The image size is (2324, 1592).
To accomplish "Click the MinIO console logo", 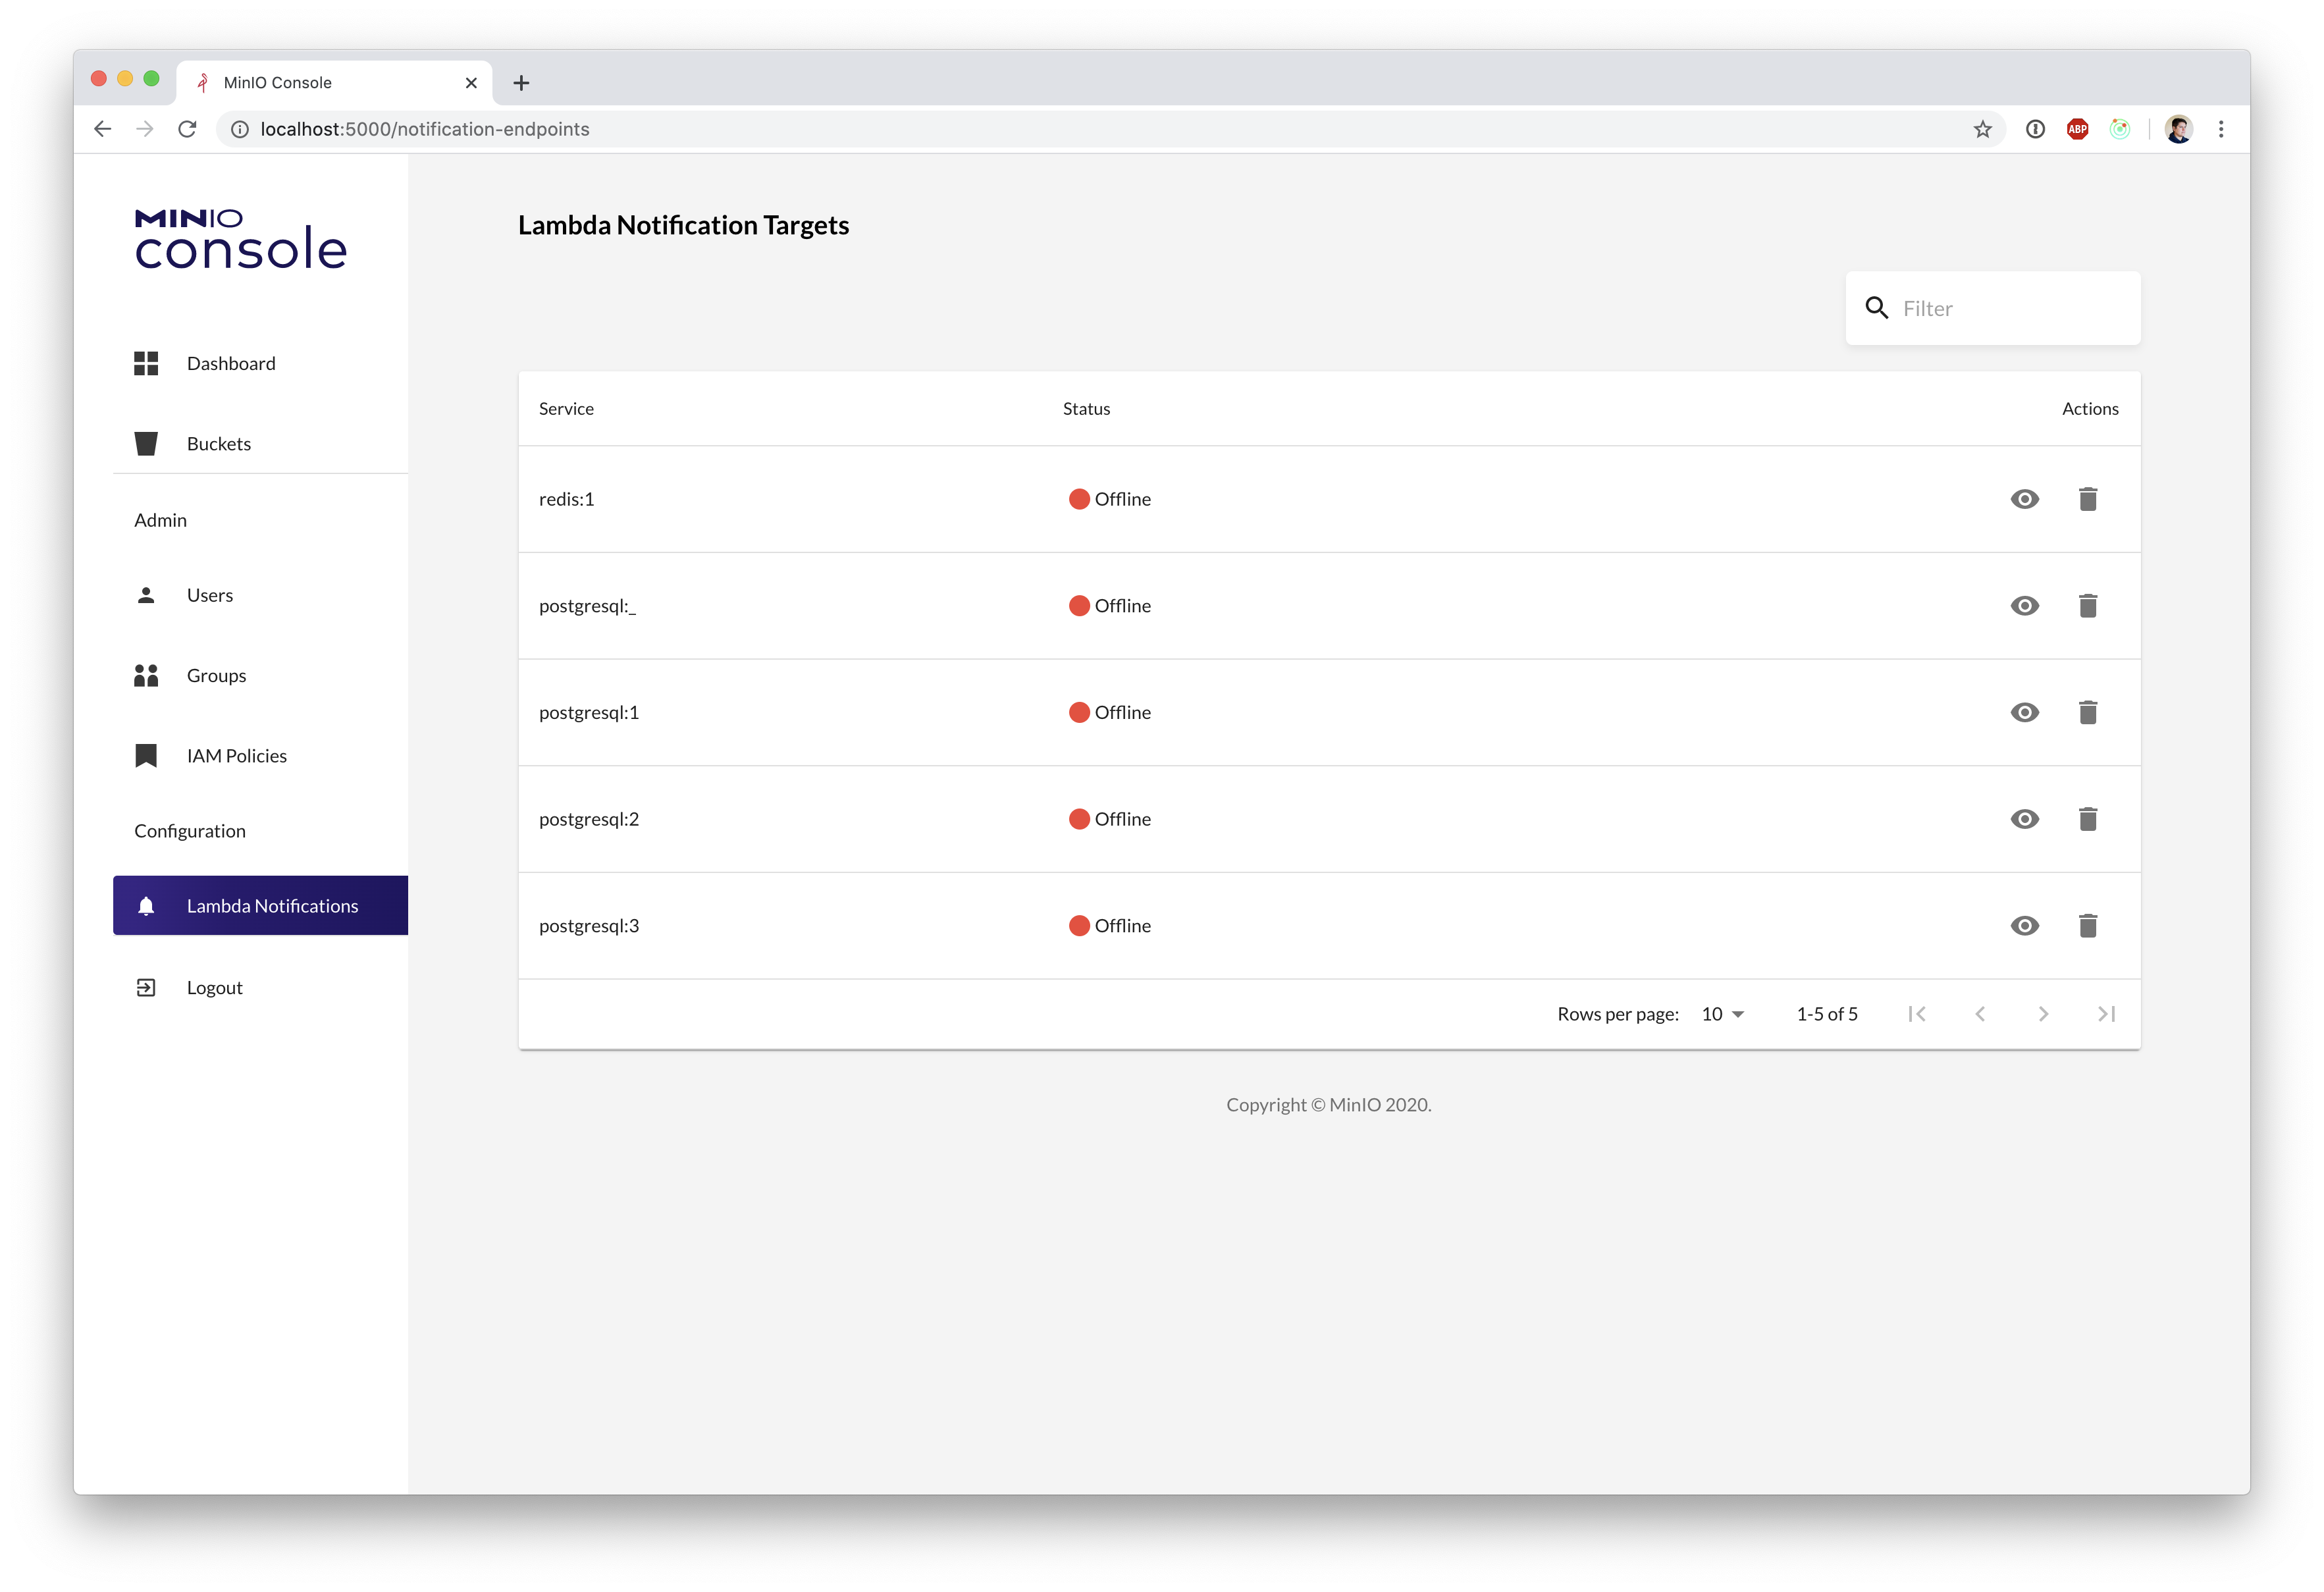I will (x=240, y=240).
